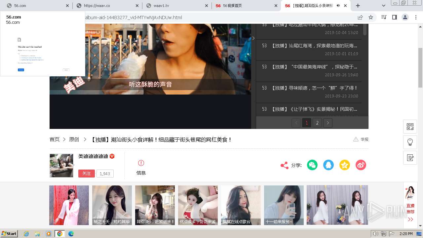Launch Internet Explorer from taskbar

pos(26,234)
